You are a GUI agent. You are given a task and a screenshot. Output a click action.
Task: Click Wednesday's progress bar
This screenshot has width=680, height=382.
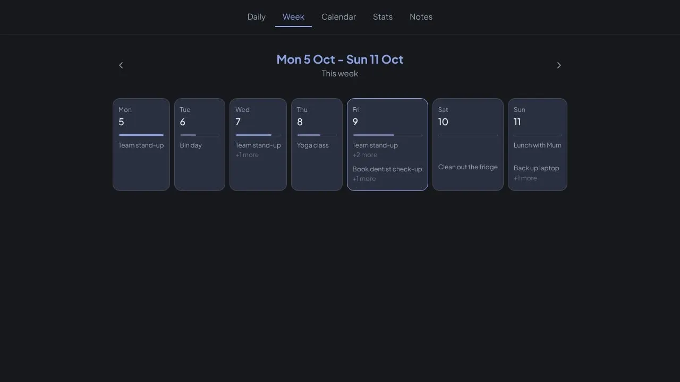[x=258, y=135]
